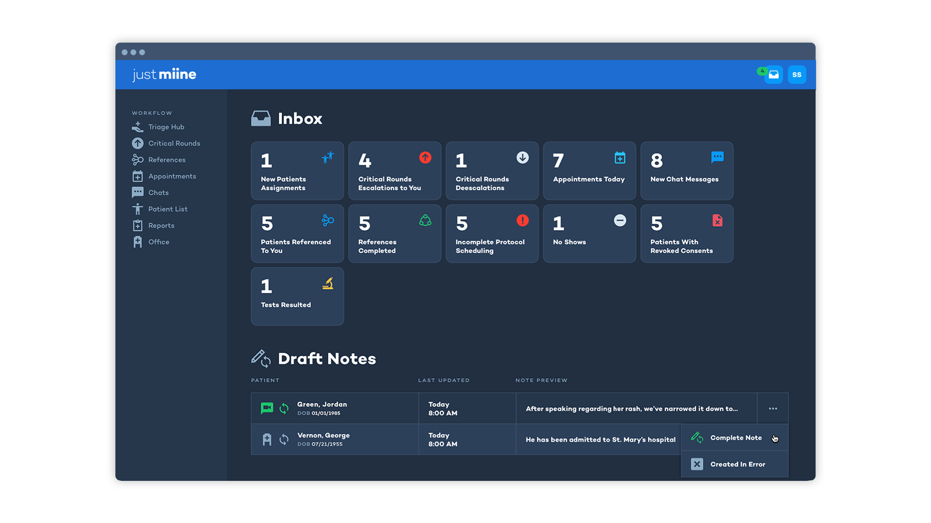Click the green 4 notification badge
The image size is (931, 523).
click(x=762, y=71)
